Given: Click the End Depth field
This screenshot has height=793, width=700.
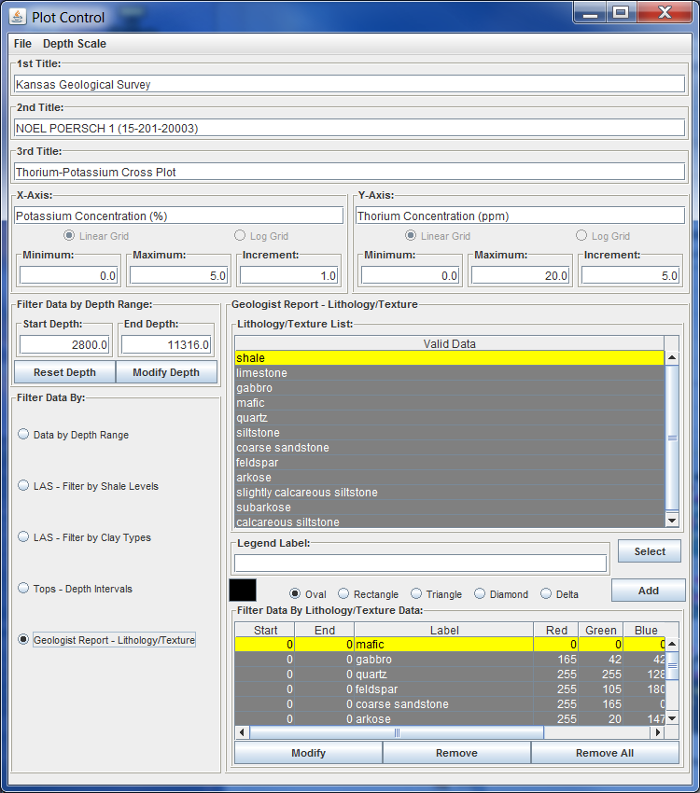Looking at the screenshot, I should (166, 345).
